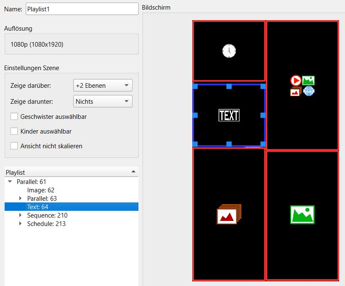This screenshot has height=286, width=345.
Task: Select Image: 62 in the playlist tree
Action: click(x=41, y=190)
